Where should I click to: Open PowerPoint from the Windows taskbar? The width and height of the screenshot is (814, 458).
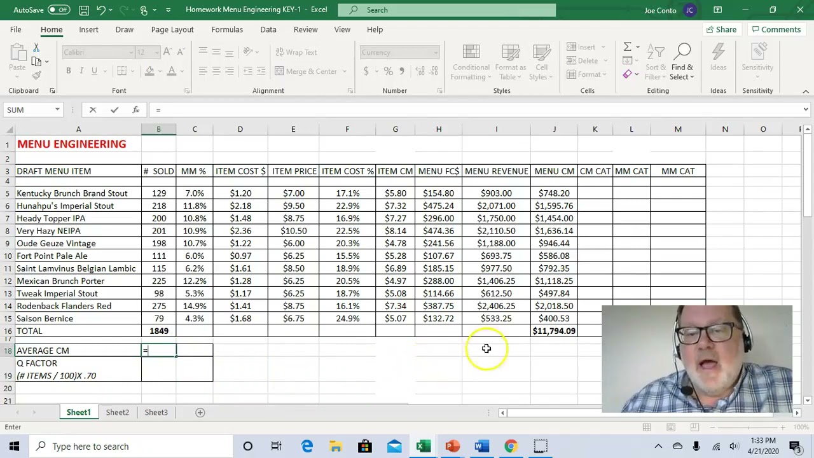(452, 446)
